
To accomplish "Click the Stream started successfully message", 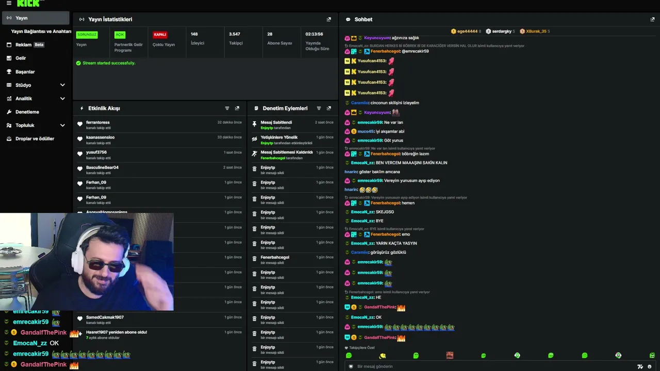I will coord(105,63).
